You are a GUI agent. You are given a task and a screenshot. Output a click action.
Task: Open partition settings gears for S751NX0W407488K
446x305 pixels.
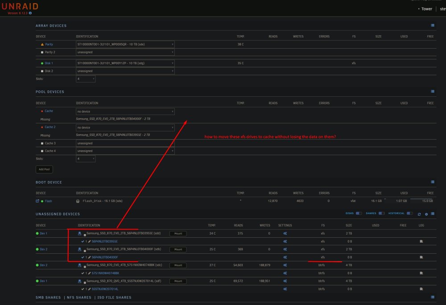point(285,273)
